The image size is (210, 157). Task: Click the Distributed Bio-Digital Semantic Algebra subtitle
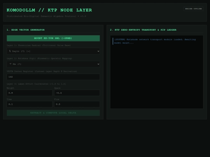pyautogui.click(x=46, y=16)
